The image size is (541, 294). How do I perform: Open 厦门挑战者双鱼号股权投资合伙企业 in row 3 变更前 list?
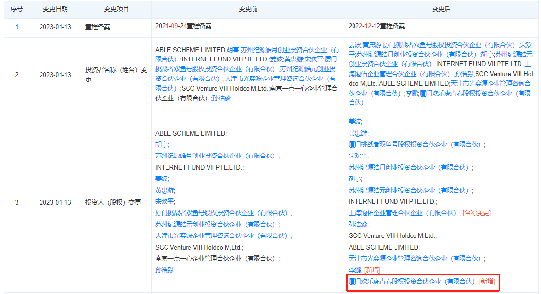point(222,213)
